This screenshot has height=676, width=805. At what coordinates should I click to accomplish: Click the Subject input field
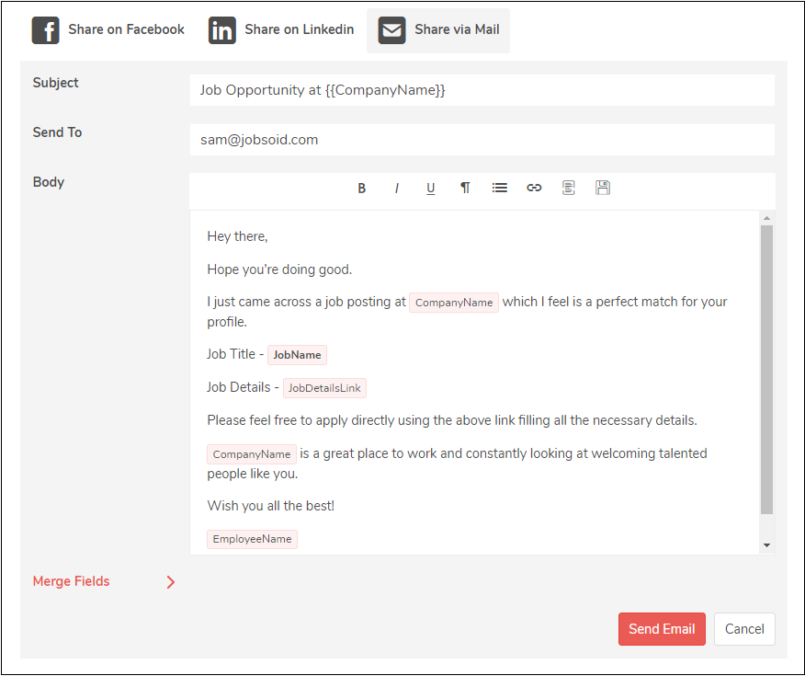(482, 90)
